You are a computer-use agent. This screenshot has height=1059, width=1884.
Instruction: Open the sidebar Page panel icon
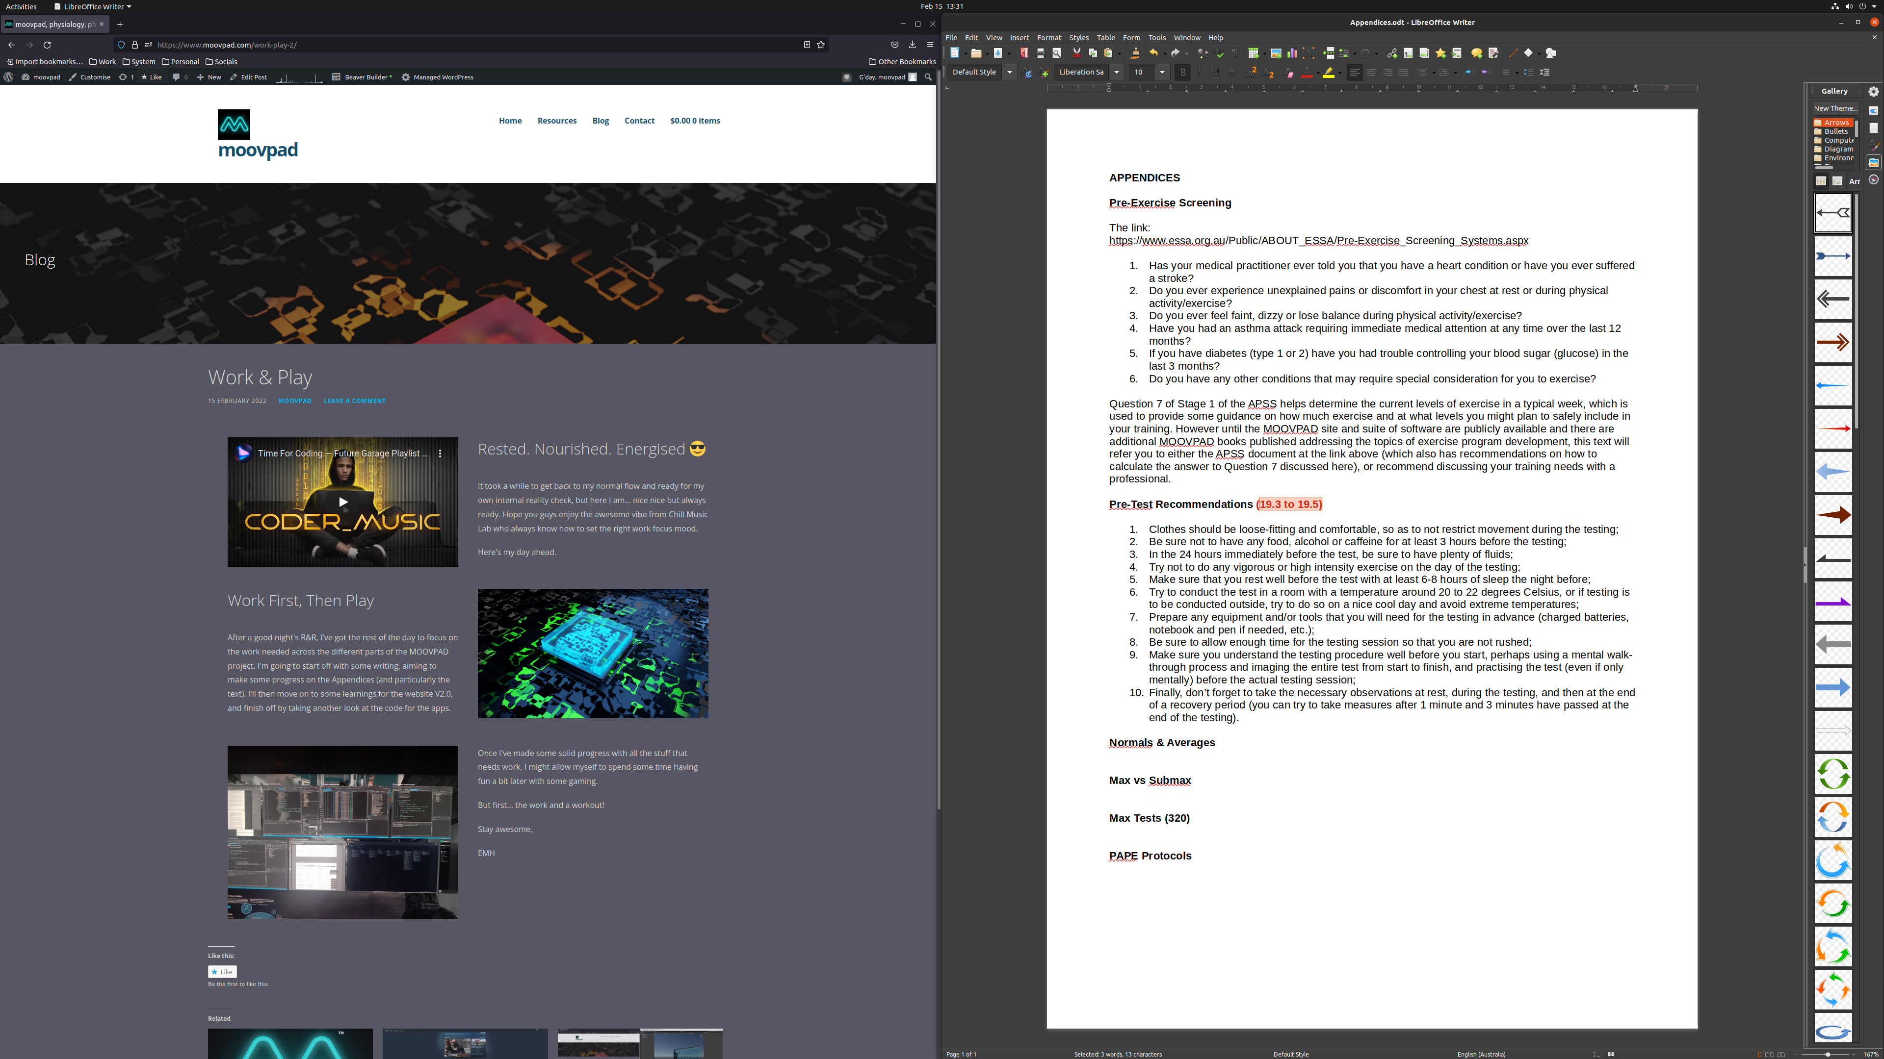coord(1874,128)
